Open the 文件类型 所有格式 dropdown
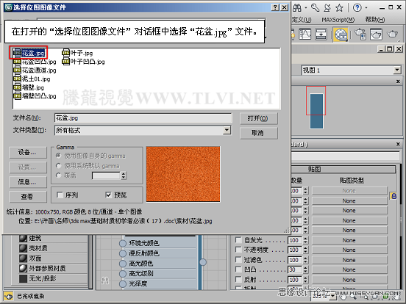This screenshot has height=304, width=406. tap(227, 130)
